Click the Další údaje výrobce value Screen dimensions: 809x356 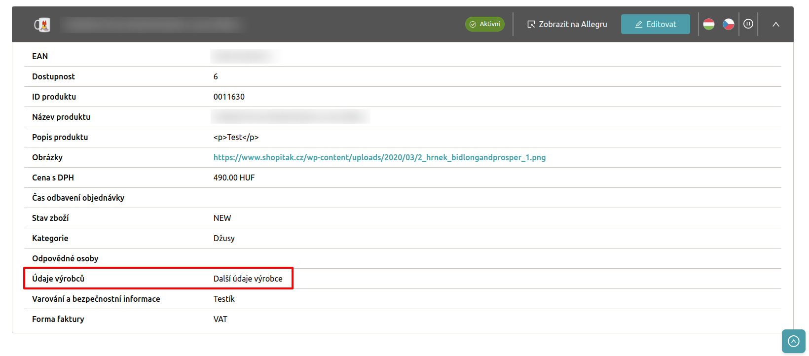248,279
